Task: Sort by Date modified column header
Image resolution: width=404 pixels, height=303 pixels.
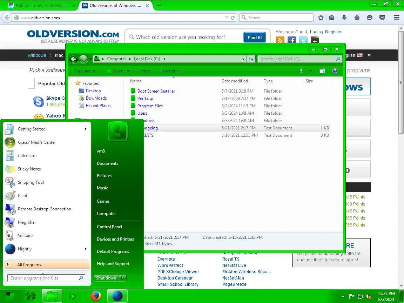Action: [235, 81]
